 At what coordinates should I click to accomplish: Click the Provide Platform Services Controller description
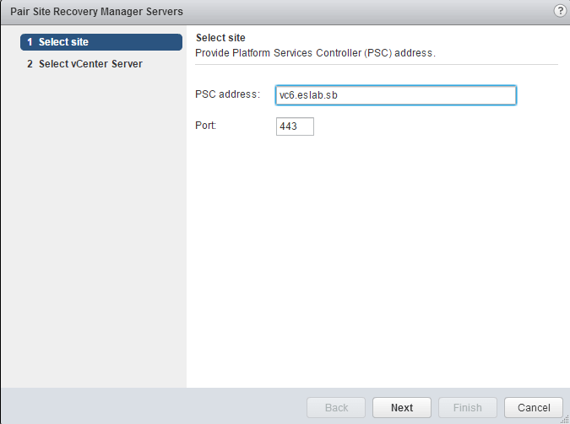tap(314, 52)
